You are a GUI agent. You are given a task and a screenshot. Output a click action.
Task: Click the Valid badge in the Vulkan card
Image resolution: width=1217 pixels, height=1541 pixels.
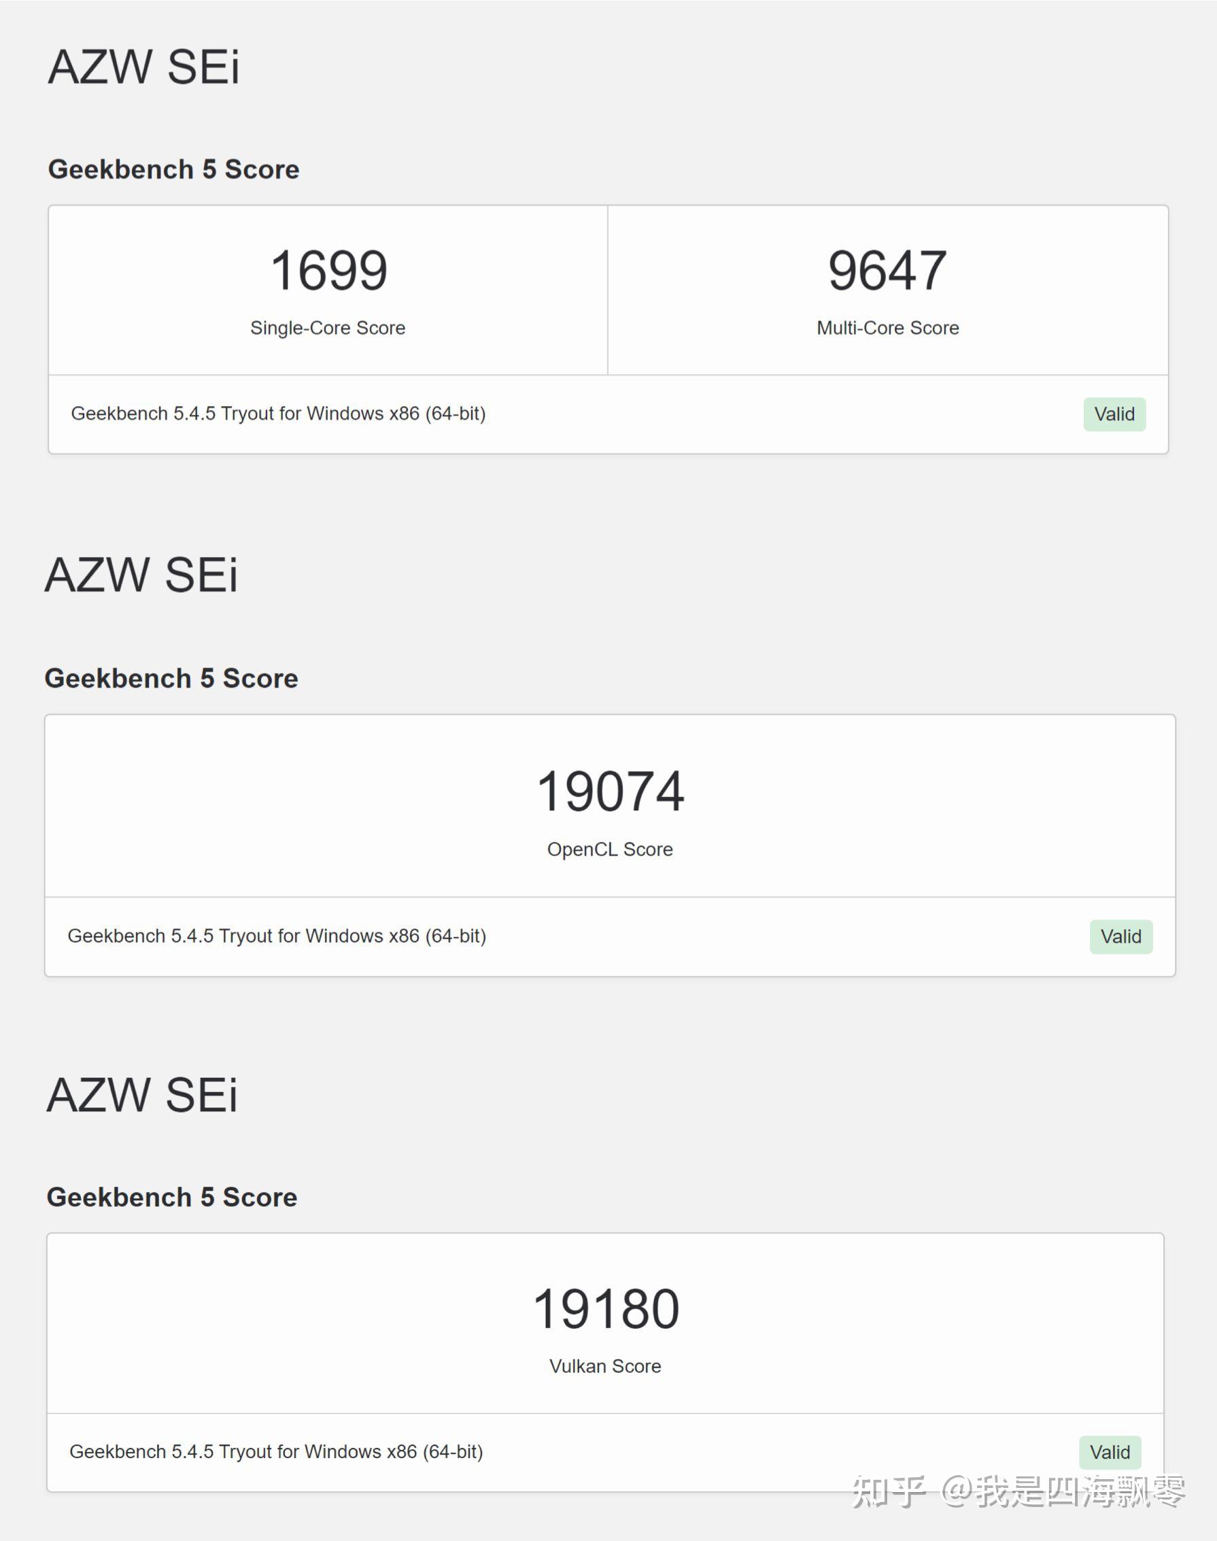(1110, 1452)
